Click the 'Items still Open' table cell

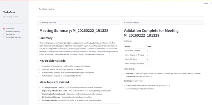coord(134,59)
